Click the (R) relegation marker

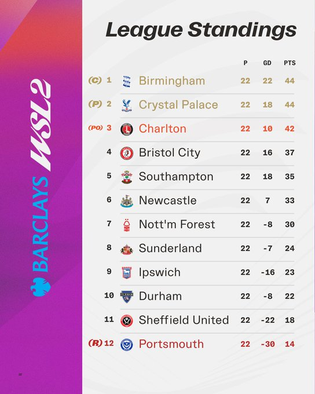click(95, 343)
